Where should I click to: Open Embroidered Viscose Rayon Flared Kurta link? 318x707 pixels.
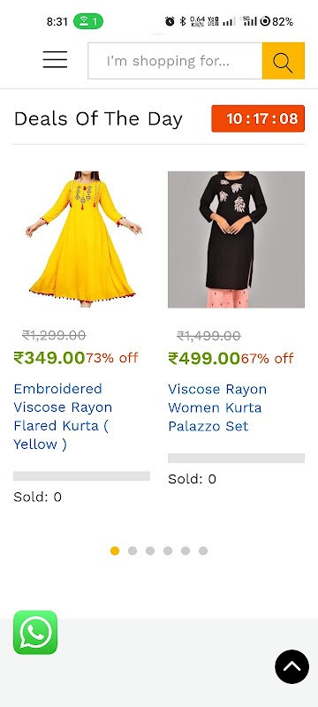(x=63, y=416)
